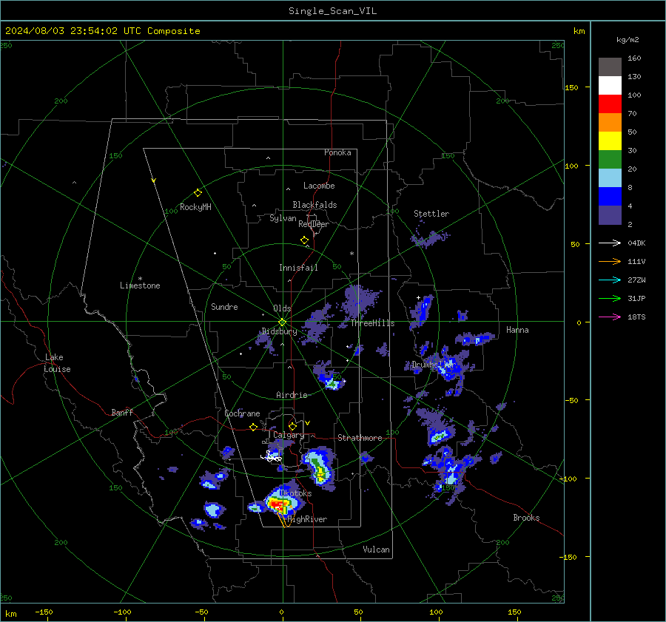The width and height of the screenshot is (666, 622).
Task: Click the yellow diamond marker near RockyMH
Action: coord(198,193)
